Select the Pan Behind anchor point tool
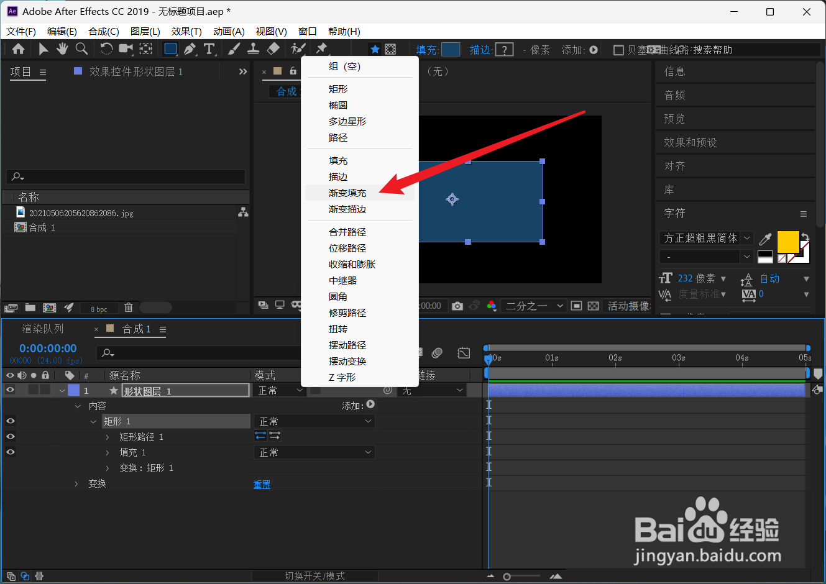The image size is (826, 584). click(146, 48)
